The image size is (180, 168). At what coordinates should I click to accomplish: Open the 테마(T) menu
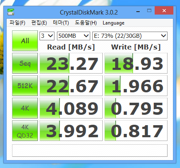click(x=61, y=23)
